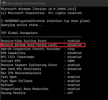
Task: Click the disabled value of Auto-Tuning Level
Action: [75, 45]
